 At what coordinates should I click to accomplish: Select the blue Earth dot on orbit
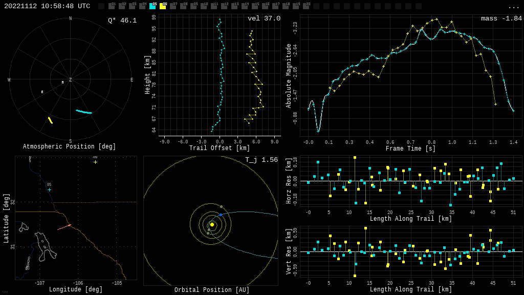pyautogui.click(x=221, y=215)
